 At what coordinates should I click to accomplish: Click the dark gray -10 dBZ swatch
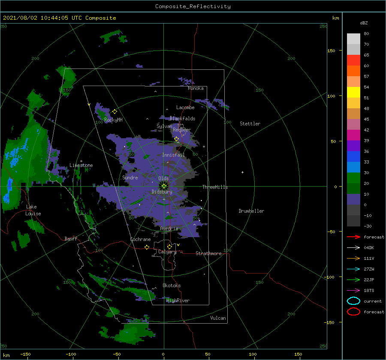coord(353,220)
